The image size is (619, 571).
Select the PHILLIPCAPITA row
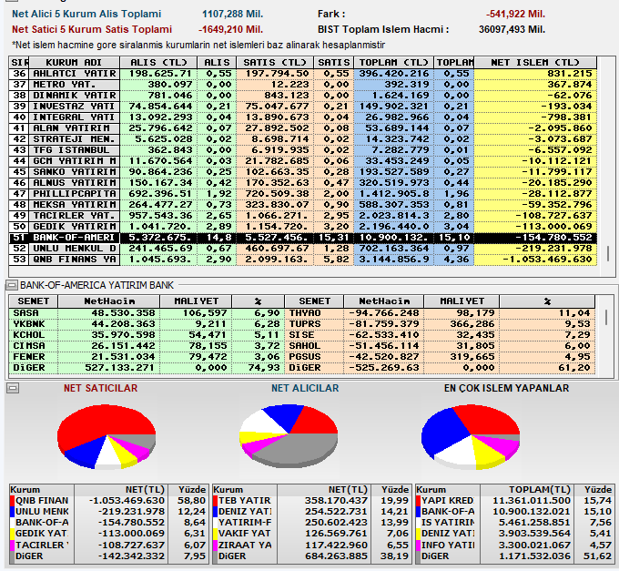303,194
